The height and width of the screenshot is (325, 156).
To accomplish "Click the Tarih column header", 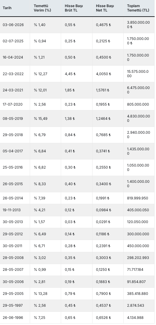I will [7, 8].
